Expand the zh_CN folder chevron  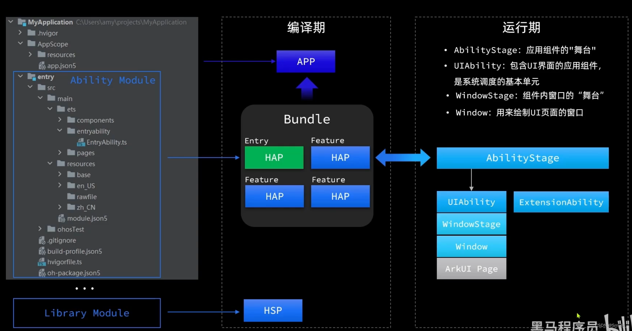60,207
